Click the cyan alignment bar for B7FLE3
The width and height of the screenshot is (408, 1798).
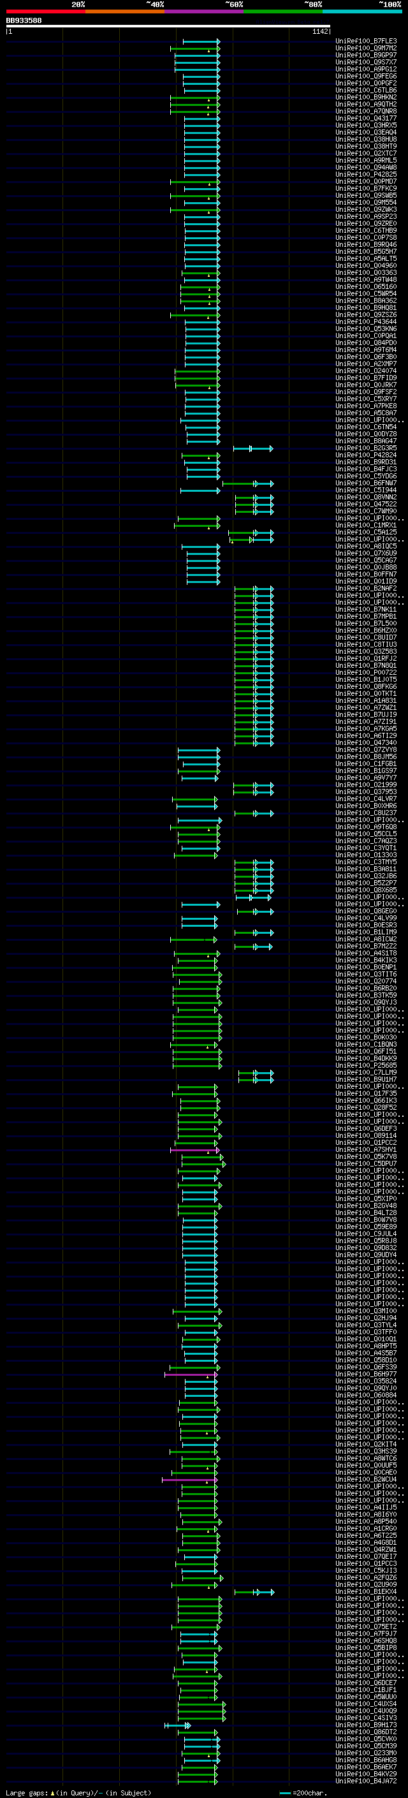click(x=201, y=42)
